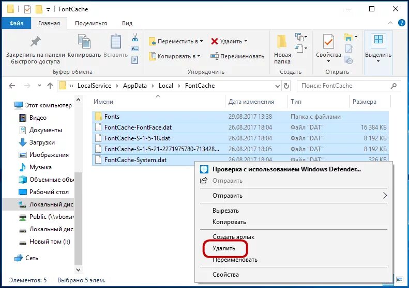This screenshot has height=288, width=409.
Task: Click the LocalService breadcrumb
Action: coord(94,86)
